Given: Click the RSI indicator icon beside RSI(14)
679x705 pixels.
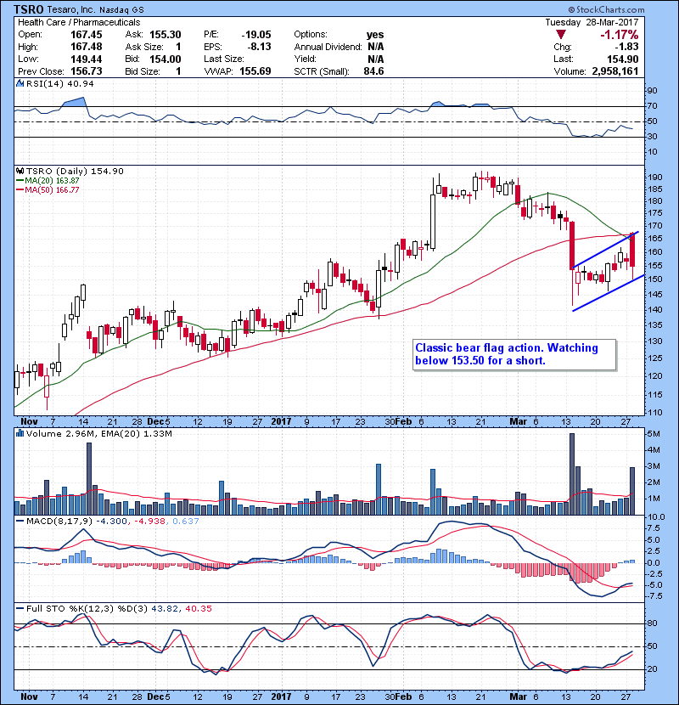Looking at the screenshot, I should (20, 83).
